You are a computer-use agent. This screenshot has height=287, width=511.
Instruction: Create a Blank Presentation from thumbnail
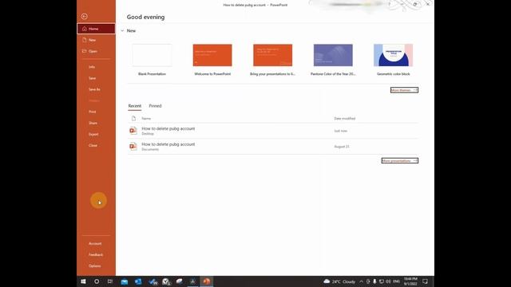(x=153, y=55)
